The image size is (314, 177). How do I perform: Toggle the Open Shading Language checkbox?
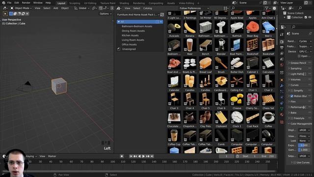coord(299,56)
